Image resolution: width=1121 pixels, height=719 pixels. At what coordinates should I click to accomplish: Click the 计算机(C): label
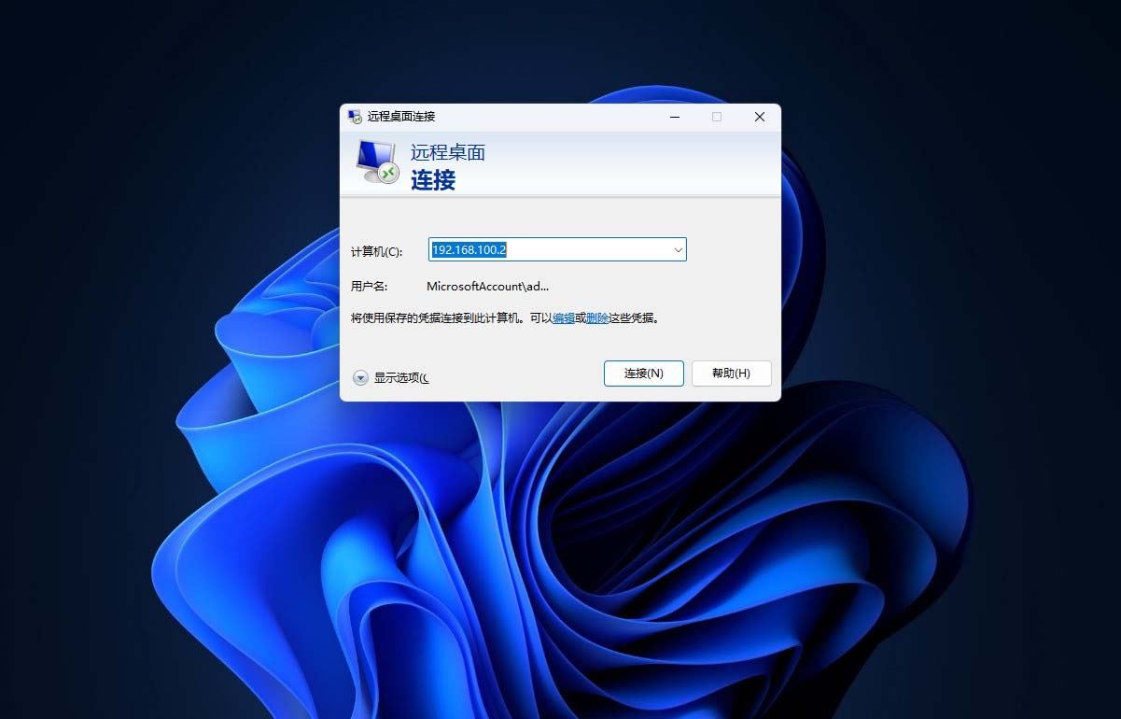click(376, 252)
